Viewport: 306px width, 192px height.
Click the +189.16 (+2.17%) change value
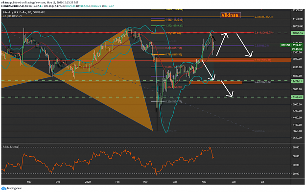coord(53,6)
